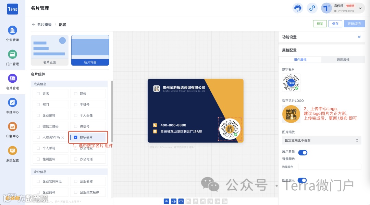Click the align vertical middle edges icon
Screen dimensions: 370x205
pos(218,201)
